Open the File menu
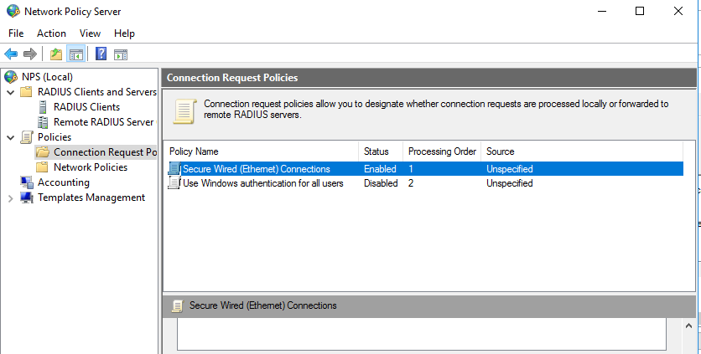 tap(16, 33)
